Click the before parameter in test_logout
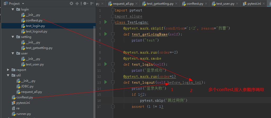Screen dimensions: 271x118 (x=174, y=83)
